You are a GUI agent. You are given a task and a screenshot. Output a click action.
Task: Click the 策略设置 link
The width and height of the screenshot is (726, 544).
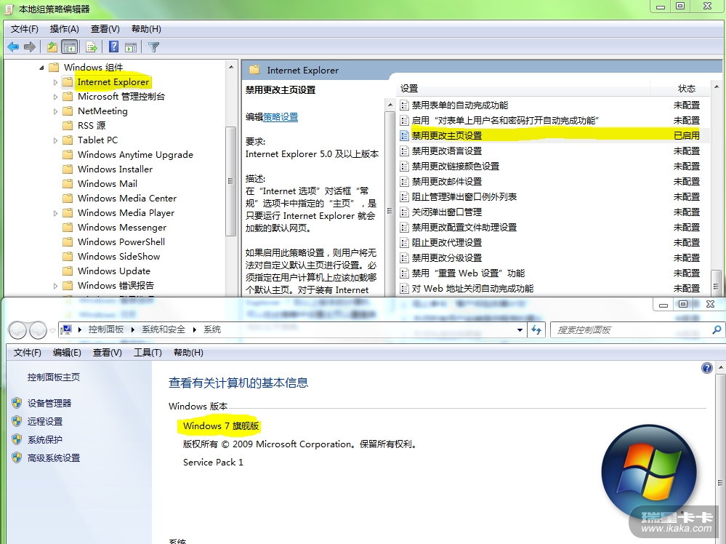(281, 117)
